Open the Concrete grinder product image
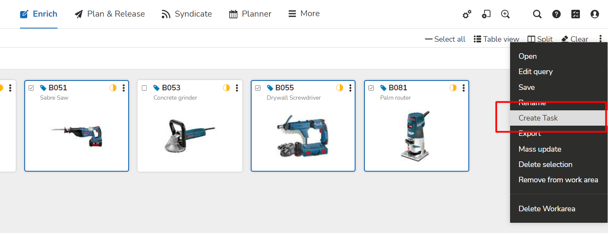The width and height of the screenshot is (608, 233). (190, 135)
